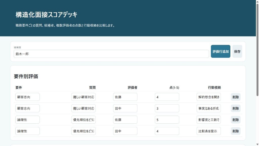
Task: Edit the 行動根拠 field starting 影響度と工数
Action: coord(209,120)
